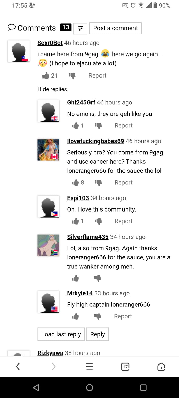Open Silverflame435's avatar thumbnail

[48, 245]
